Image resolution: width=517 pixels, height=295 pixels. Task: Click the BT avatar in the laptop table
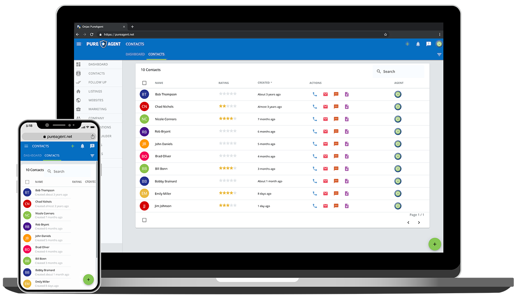[144, 94]
